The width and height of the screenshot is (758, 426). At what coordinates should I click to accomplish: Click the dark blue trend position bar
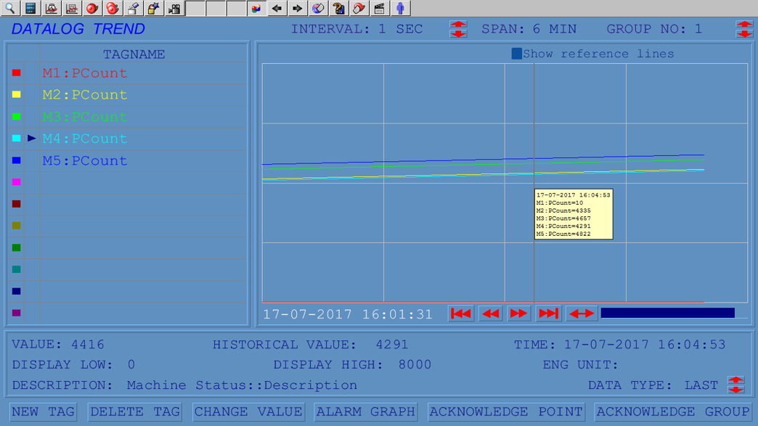(x=667, y=313)
